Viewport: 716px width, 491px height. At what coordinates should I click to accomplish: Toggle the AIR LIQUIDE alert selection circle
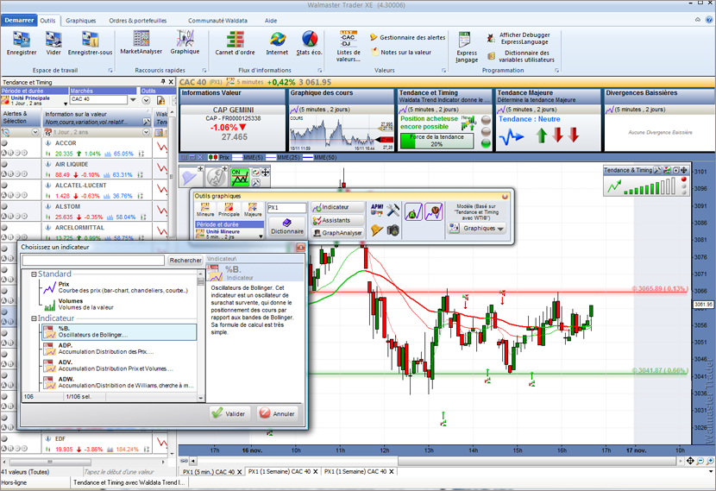coord(4,164)
